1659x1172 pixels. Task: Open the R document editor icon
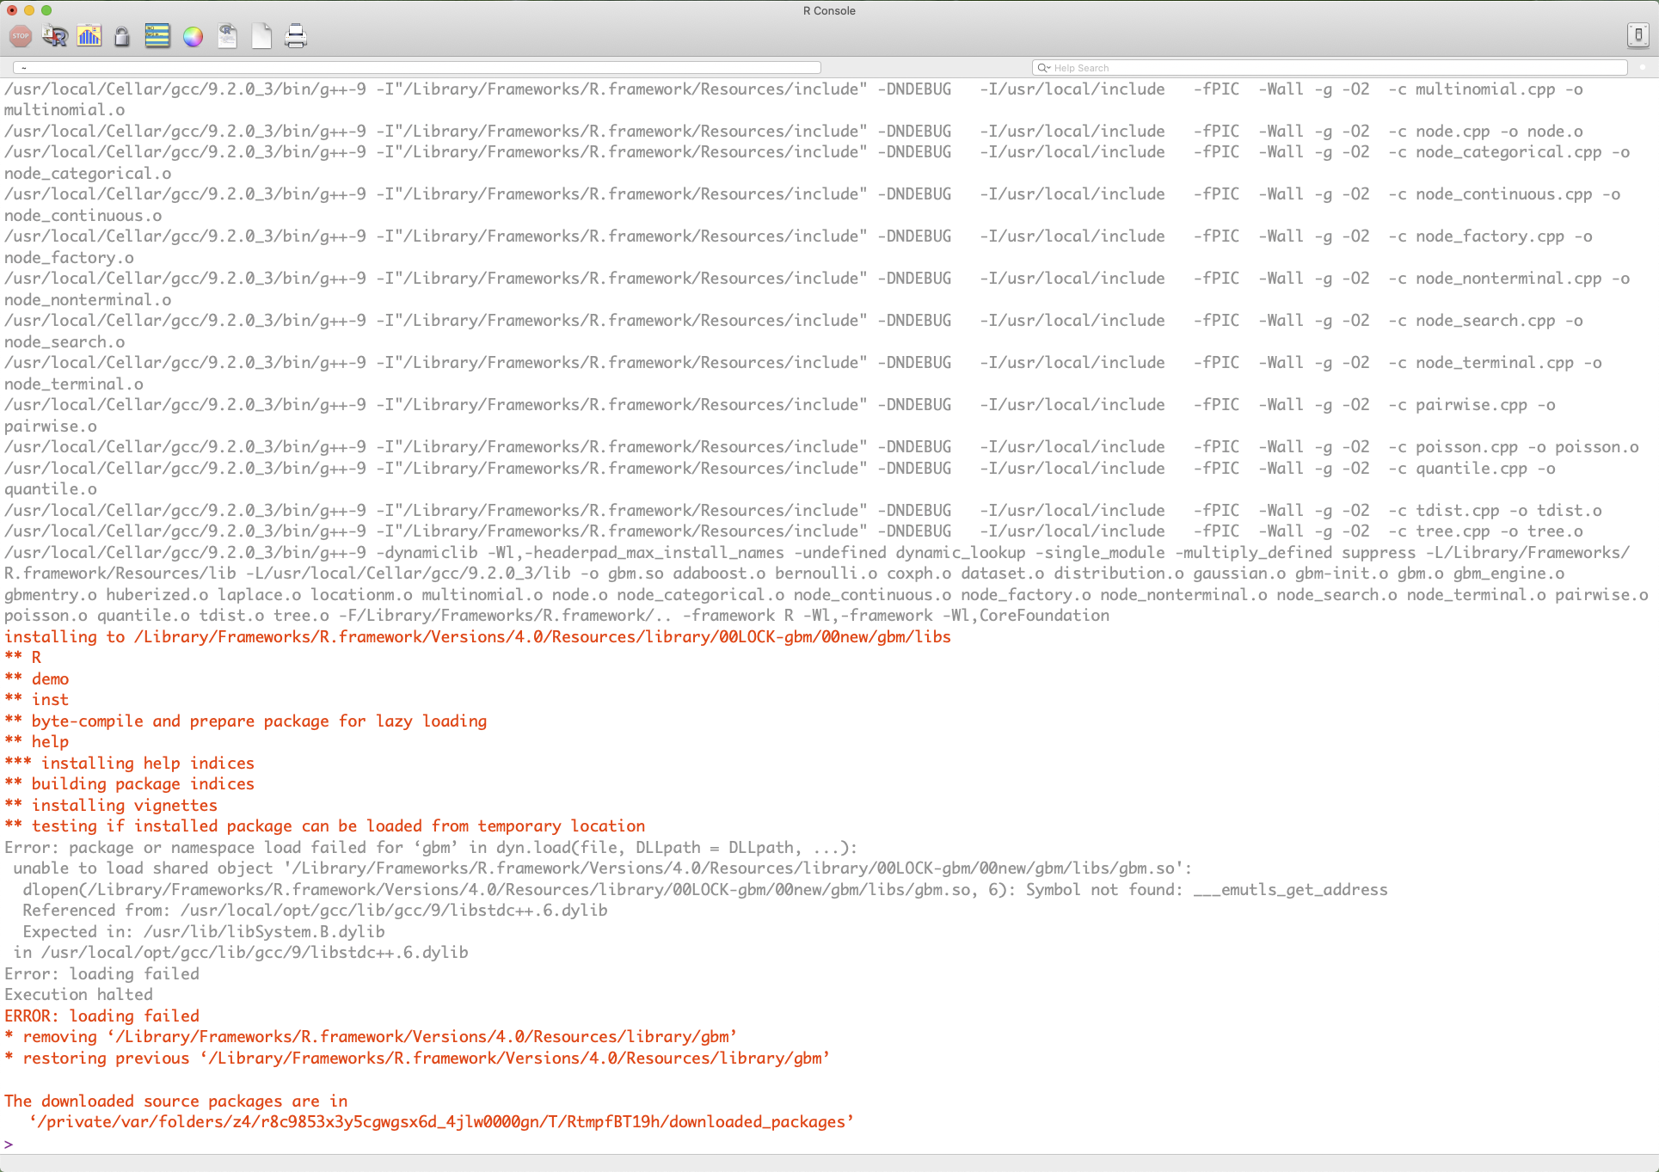(x=226, y=36)
